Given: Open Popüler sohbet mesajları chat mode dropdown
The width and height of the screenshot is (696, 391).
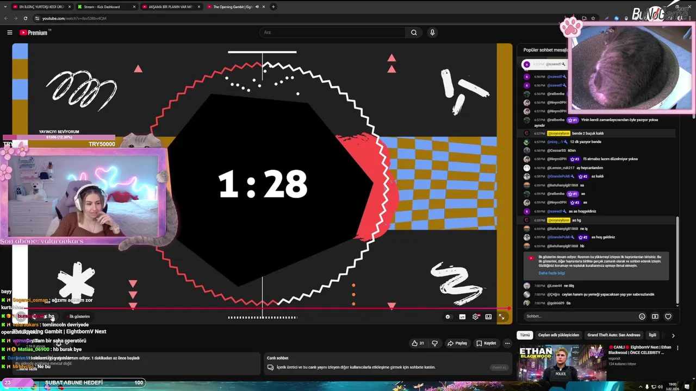Looking at the screenshot, I should (x=545, y=50).
